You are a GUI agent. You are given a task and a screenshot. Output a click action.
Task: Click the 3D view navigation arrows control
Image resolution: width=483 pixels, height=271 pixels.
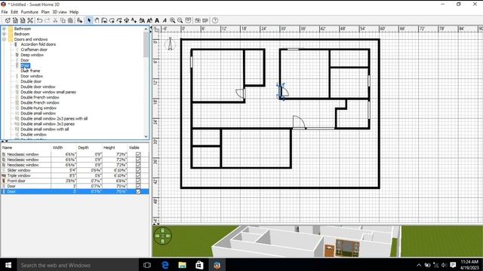163,236
